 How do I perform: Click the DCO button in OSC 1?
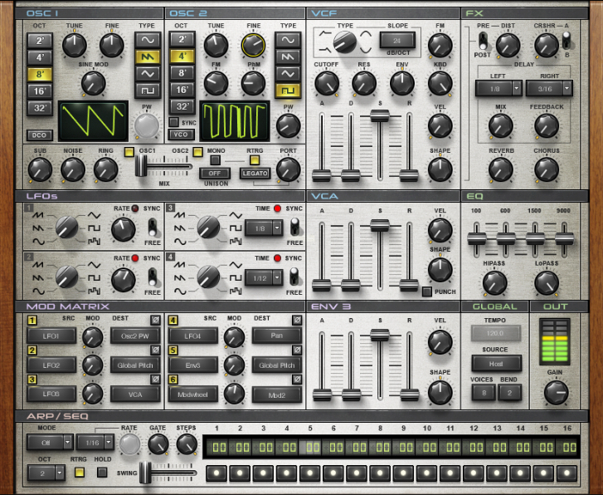click(39, 135)
